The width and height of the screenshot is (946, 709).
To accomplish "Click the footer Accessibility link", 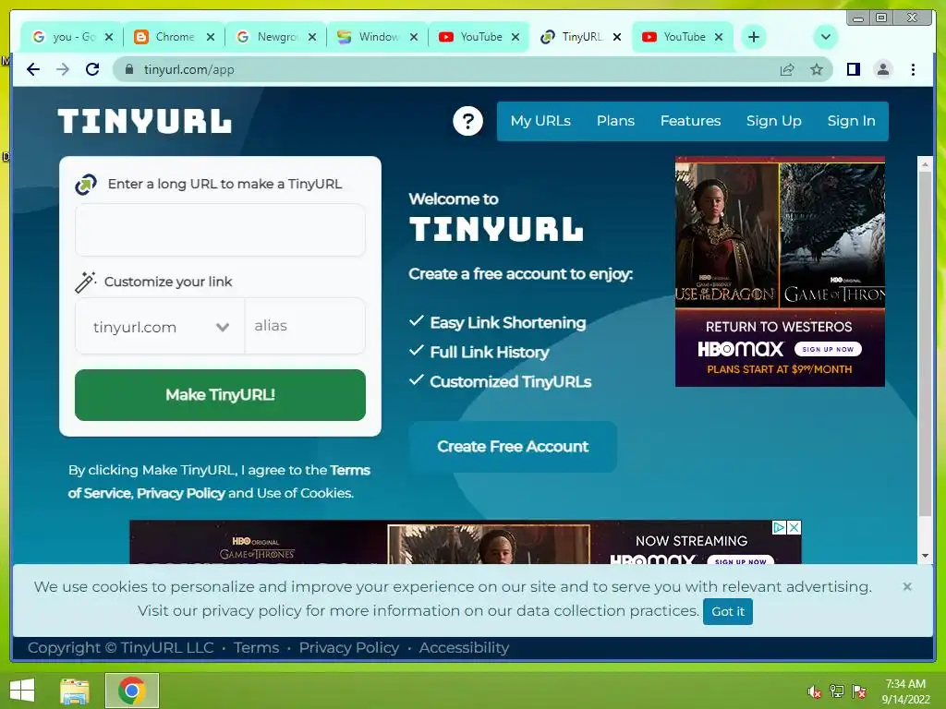I will [464, 647].
